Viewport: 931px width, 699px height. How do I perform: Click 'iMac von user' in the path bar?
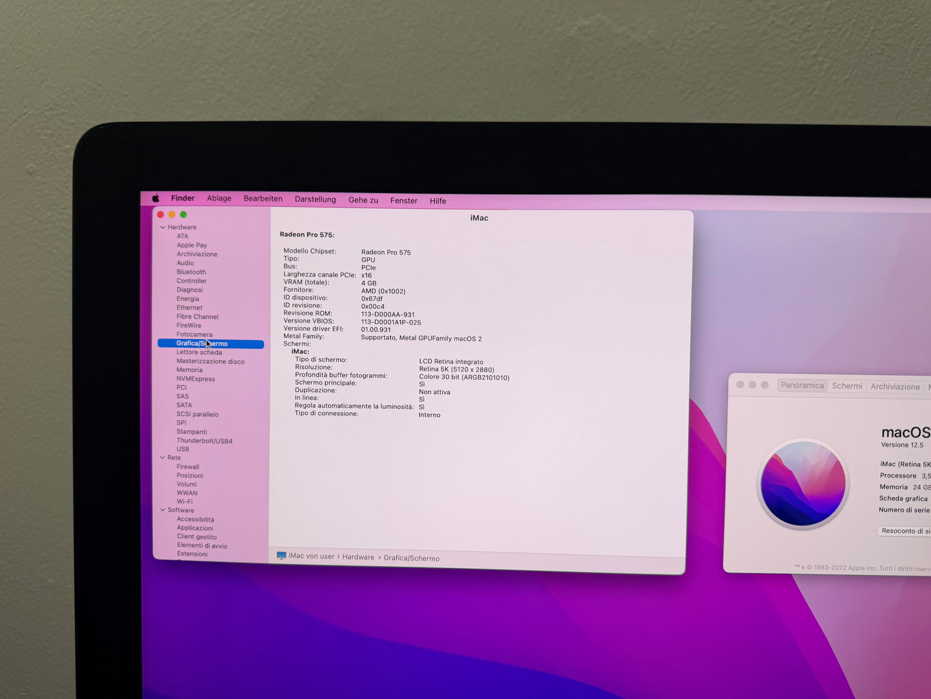pos(312,556)
